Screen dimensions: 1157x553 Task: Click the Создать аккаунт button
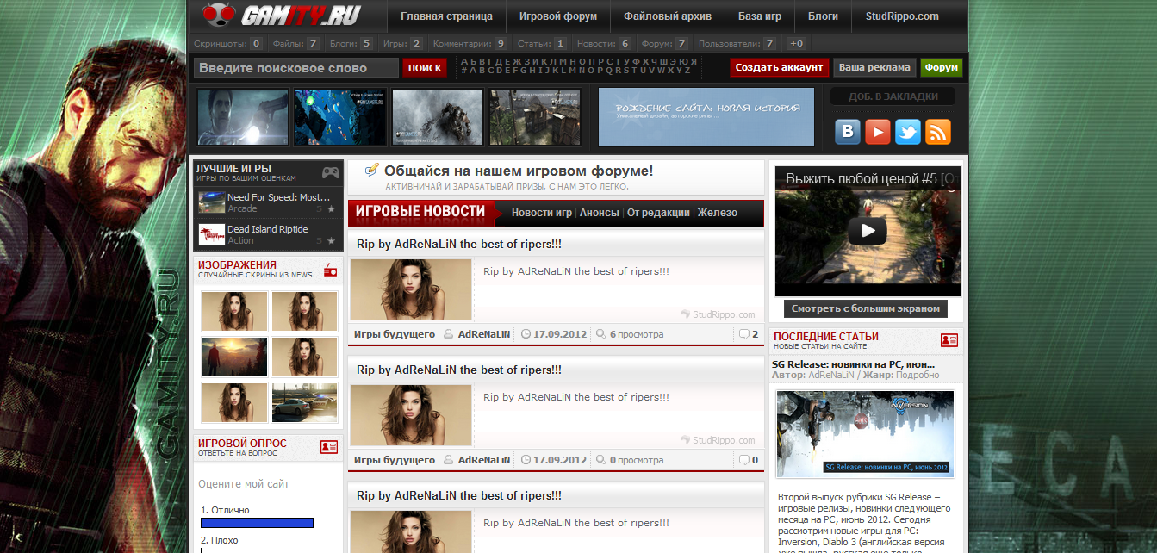[x=780, y=68]
